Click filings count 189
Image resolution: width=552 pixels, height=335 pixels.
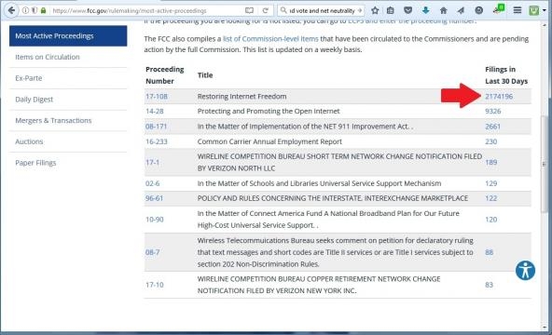[x=491, y=162]
